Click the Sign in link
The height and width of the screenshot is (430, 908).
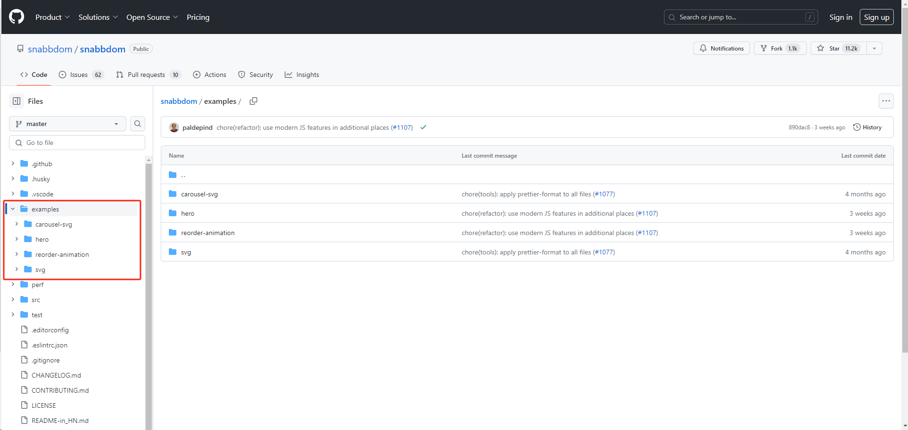click(841, 17)
